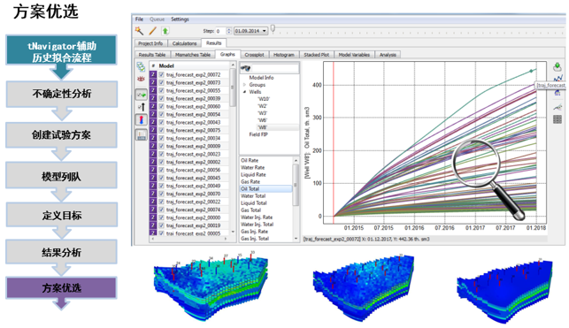Image resolution: width=569 pixels, height=328 pixels.
Task: Uncheck model traj_forecast_exp2_00055
Action: [x=161, y=90]
